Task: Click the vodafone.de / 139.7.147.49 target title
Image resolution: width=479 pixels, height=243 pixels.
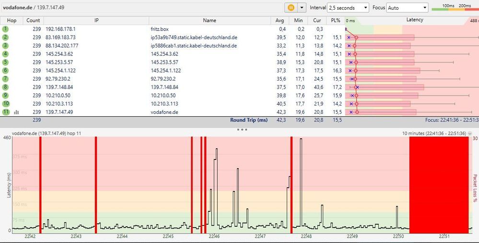Action: click(x=34, y=7)
